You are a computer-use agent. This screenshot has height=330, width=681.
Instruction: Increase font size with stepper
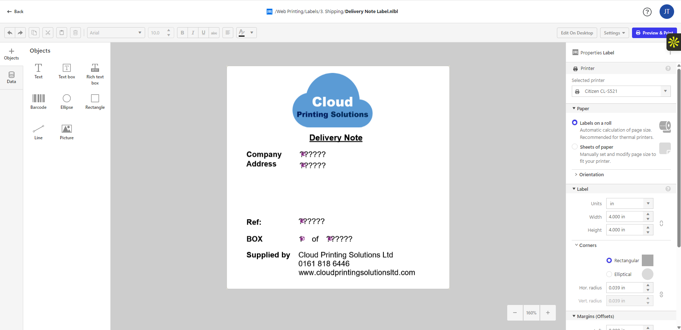coord(169,30)
